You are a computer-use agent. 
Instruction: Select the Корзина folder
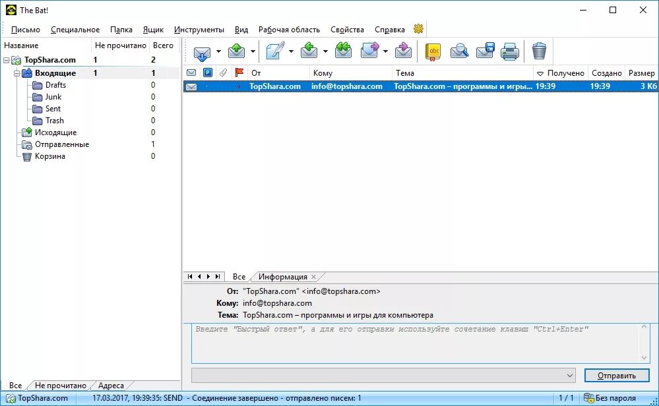[49, 156]
